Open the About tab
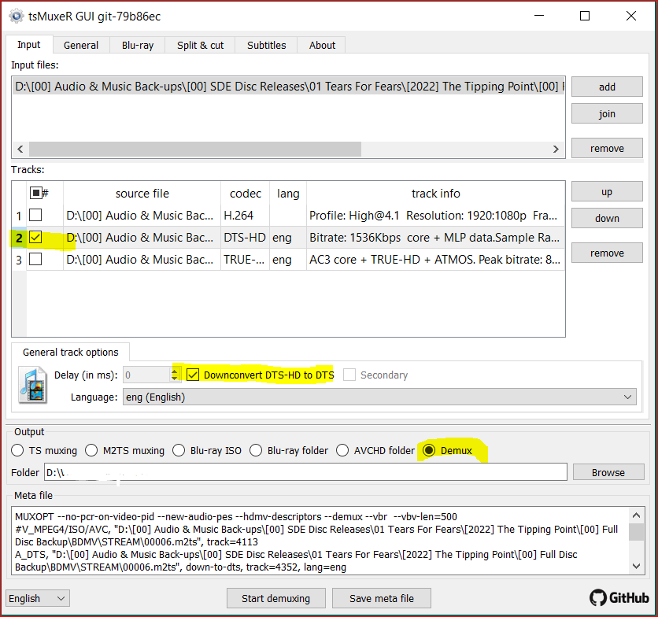 coord(322,45)
